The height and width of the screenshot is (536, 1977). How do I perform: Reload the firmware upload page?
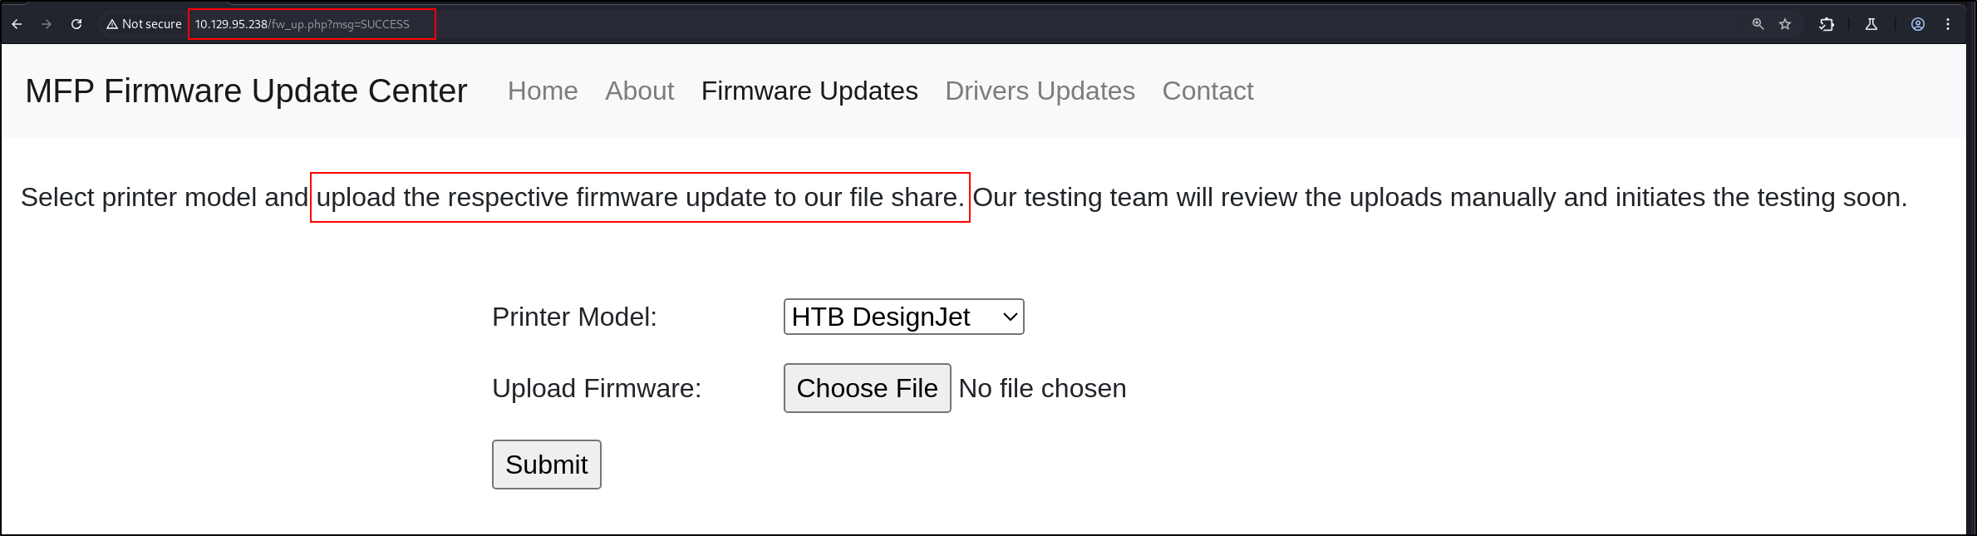pos(76,24)
